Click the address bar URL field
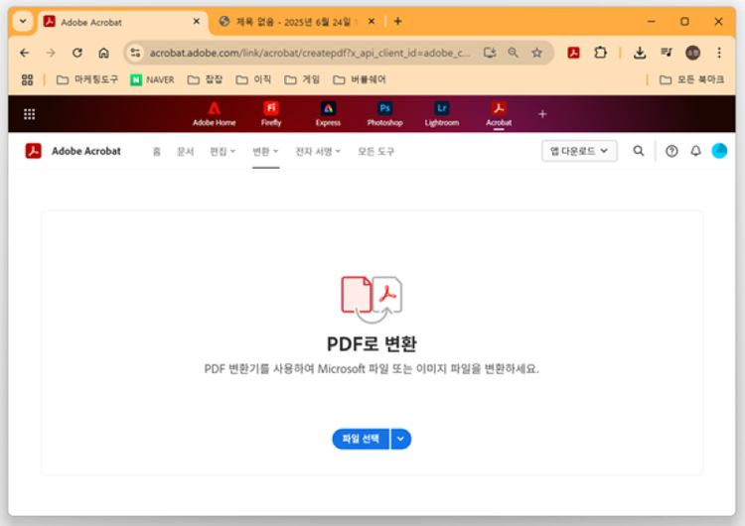The image size is (745, 526). [309, 53]
